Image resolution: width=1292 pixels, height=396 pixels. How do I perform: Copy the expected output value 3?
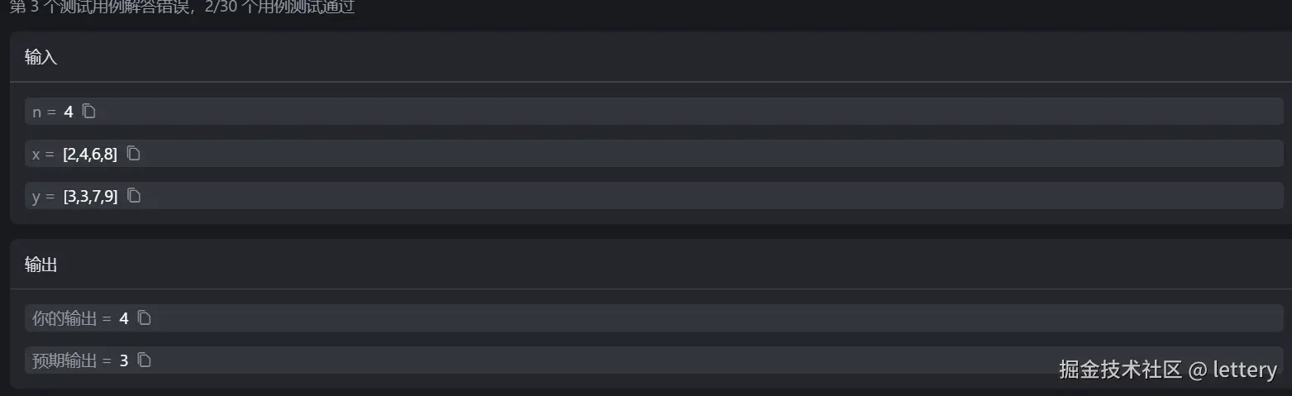click(145, 360)
